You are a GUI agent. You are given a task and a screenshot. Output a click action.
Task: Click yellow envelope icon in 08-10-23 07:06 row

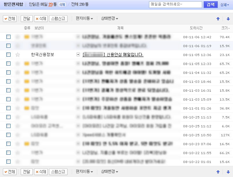pos(27,144)
